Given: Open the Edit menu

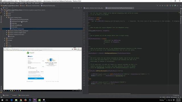Looking at the screenshot, I should (5, 3).
